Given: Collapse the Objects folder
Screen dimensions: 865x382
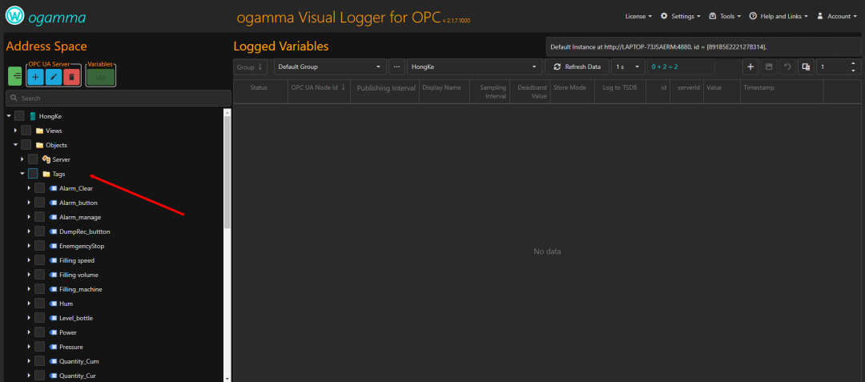Looking at the screenshot, I should [x=15, y=145].
